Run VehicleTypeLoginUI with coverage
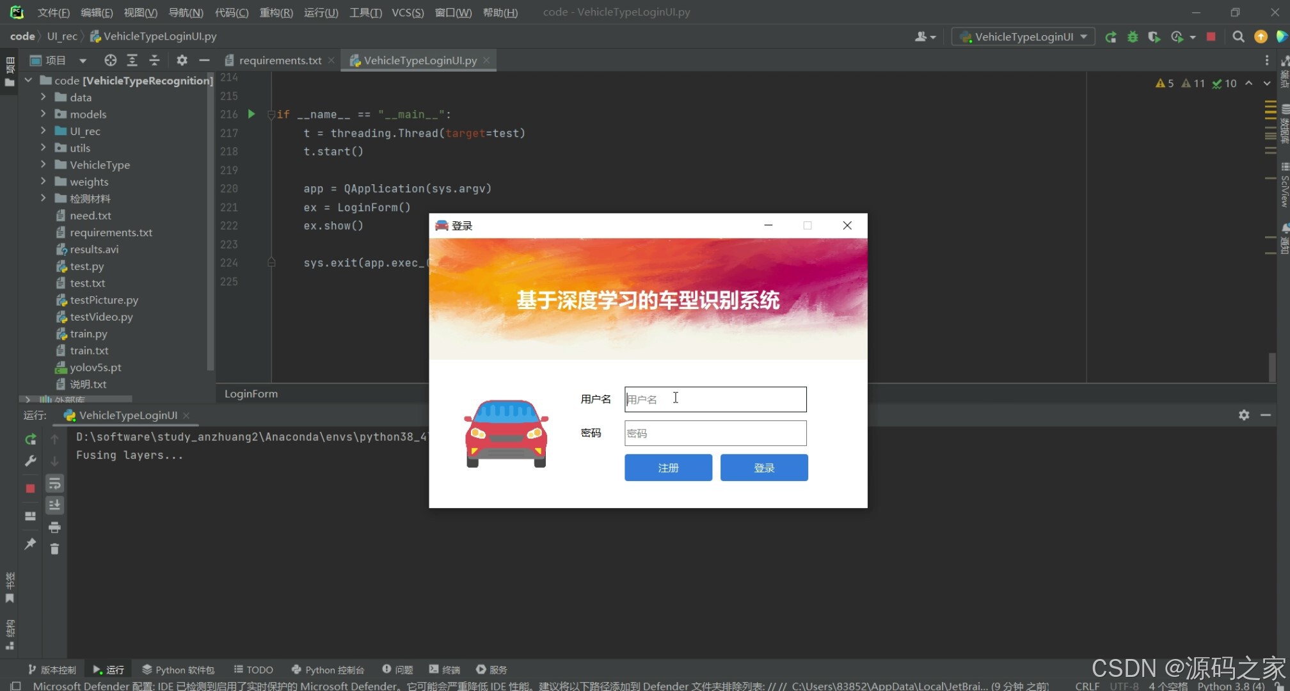The image size is (1290, 691). [1154, 37]
